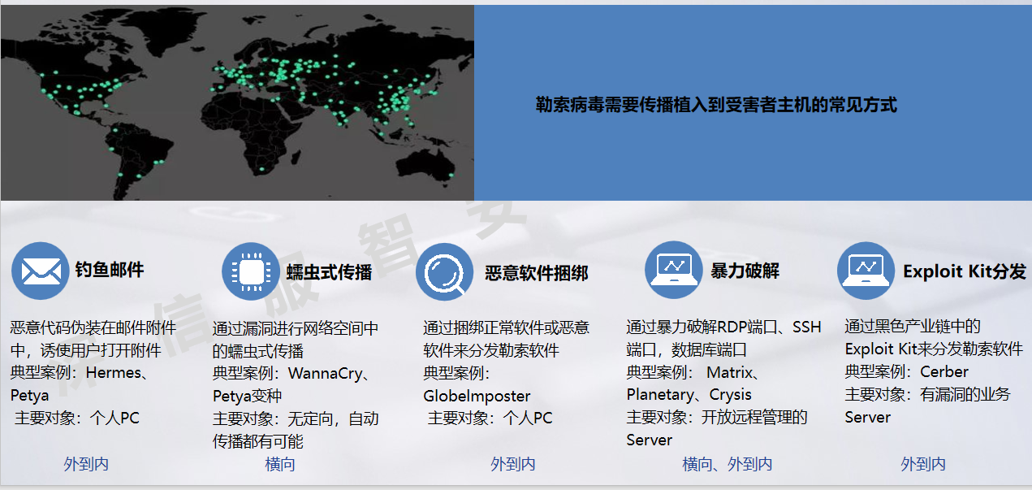Click the text 主要对象：开放远程管理的
Screen dimensions: 1032x490
(717, 417)
